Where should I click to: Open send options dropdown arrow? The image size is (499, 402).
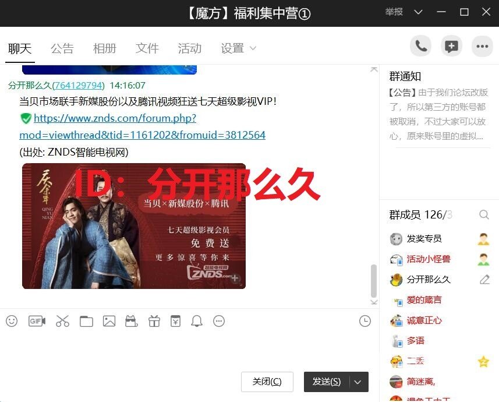tap(358, 382)
